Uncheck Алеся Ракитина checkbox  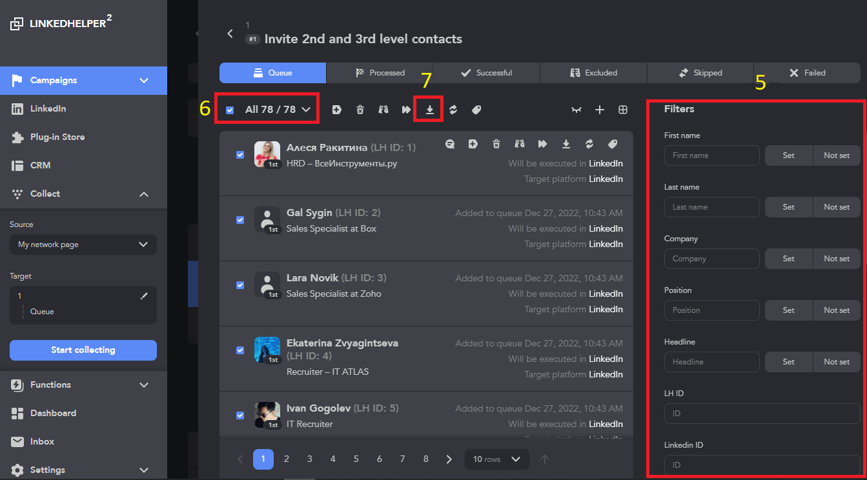coord(240,155)
